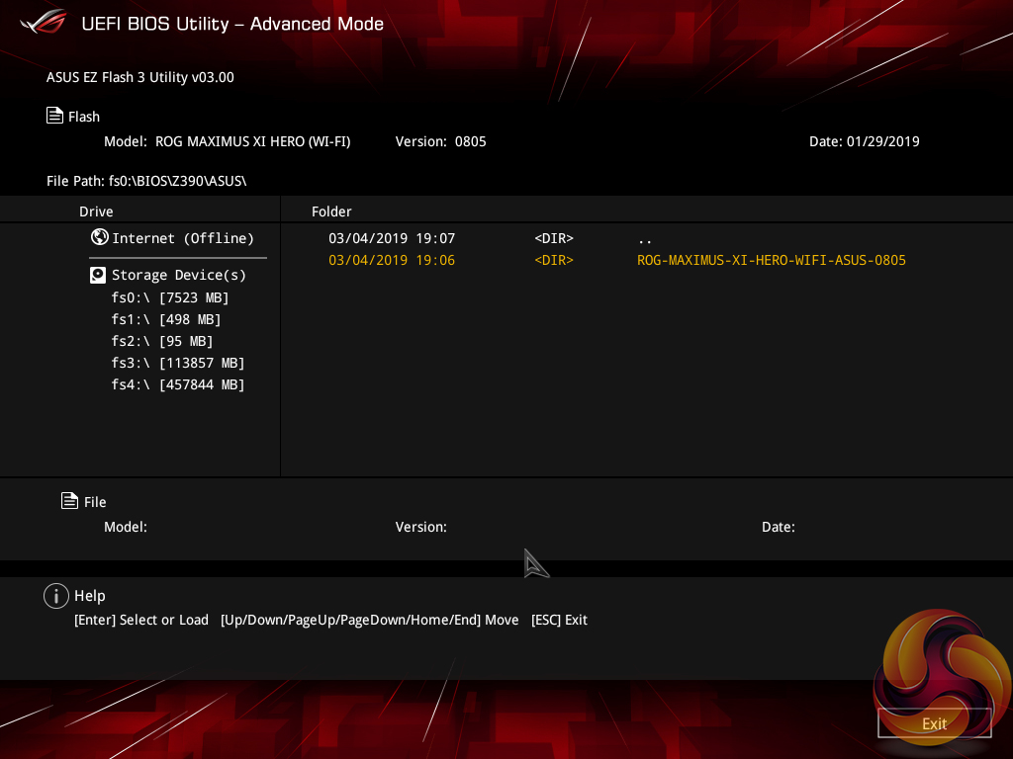
Task: Click the Folder column header
Action: coord(331,211)
